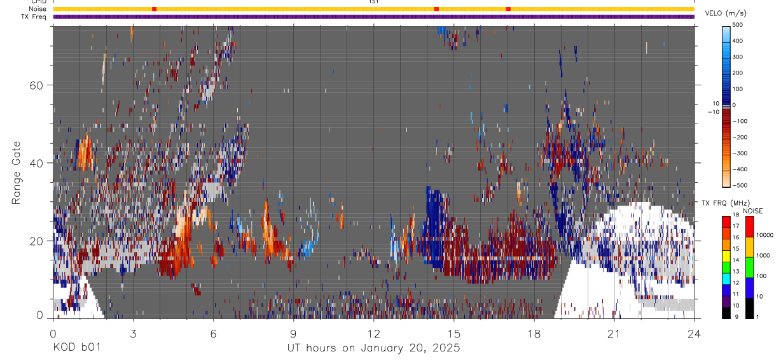The width and height of the screenshot is (781, 361).
Task: Click the 'Noise' row label at top left
Action: (x=38, y=9)
